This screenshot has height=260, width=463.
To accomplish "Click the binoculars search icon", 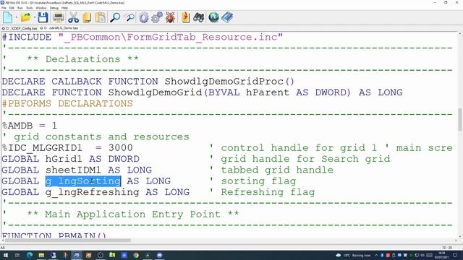I will (x=199, y=17).
